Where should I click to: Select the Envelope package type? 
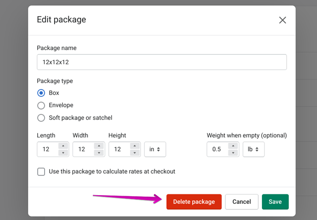click(x=41, y=105)
